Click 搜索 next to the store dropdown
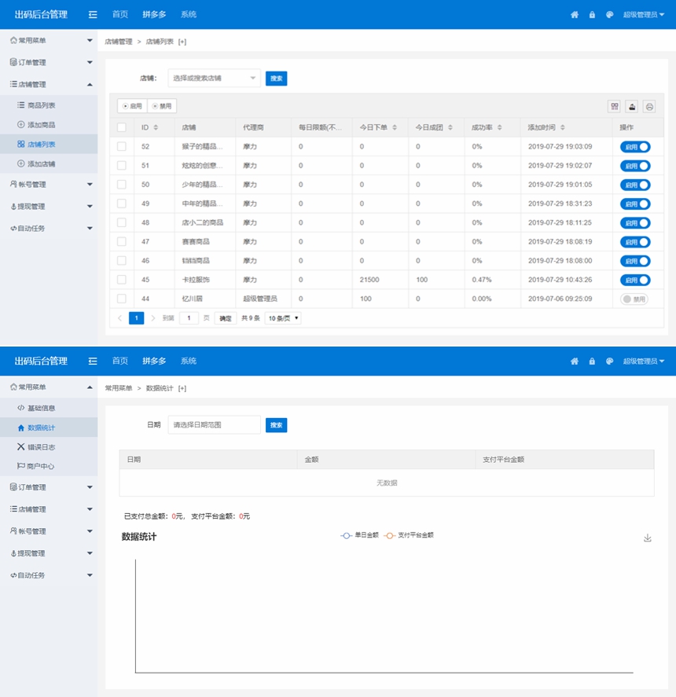The image size is (676, 697). click(x=276, y=79)
